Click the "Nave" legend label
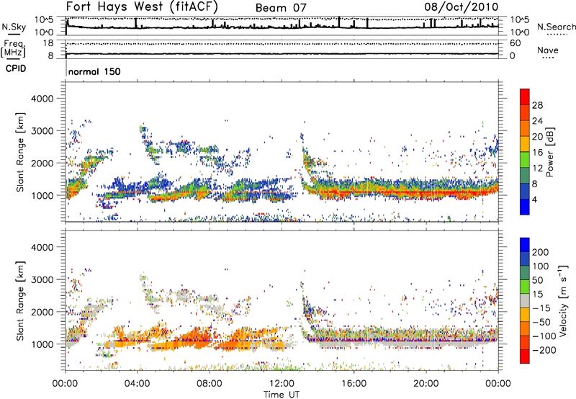The height and width of the screenshot is (399, 576). coord(547,50)
